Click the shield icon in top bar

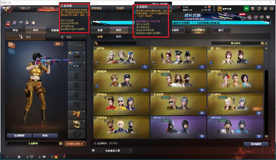tap(252, 9)
